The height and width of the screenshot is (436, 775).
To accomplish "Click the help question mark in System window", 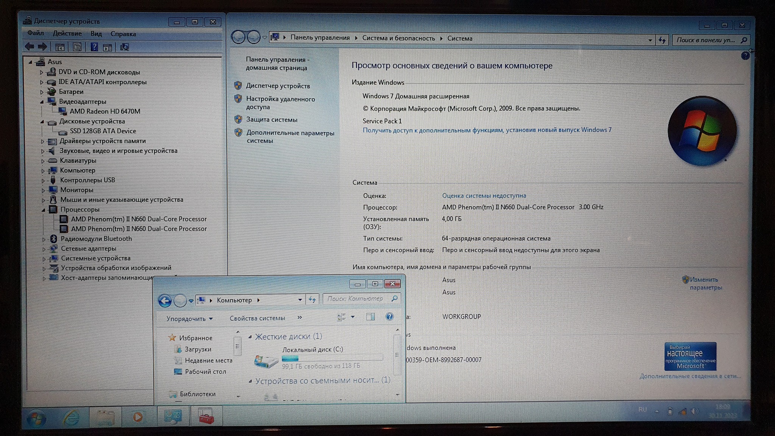I will 745,56.
